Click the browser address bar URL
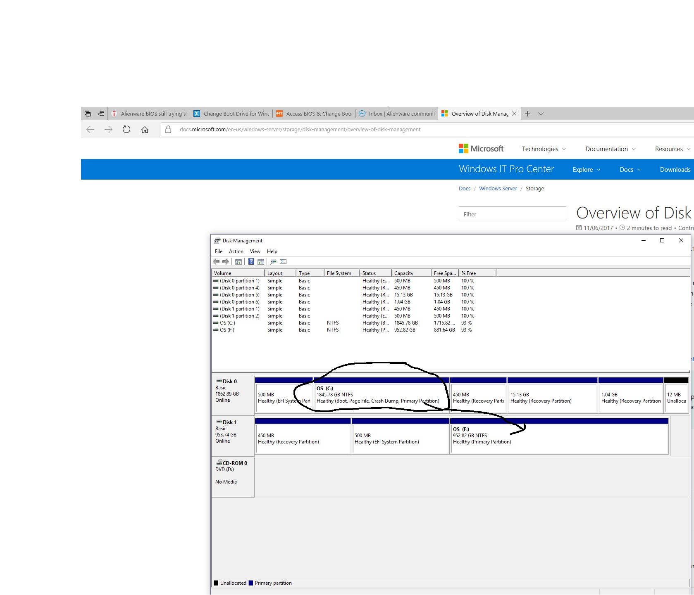Screen dimensions: 694x595 pyautogui.click(x=300, y=130)
